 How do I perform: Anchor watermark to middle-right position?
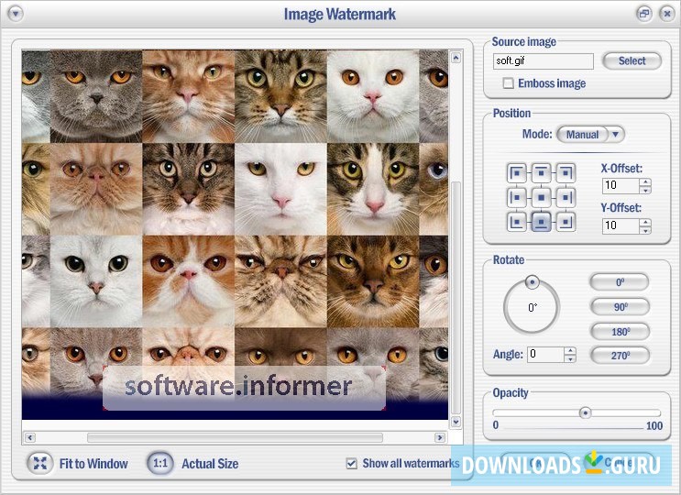click(566, 198)
